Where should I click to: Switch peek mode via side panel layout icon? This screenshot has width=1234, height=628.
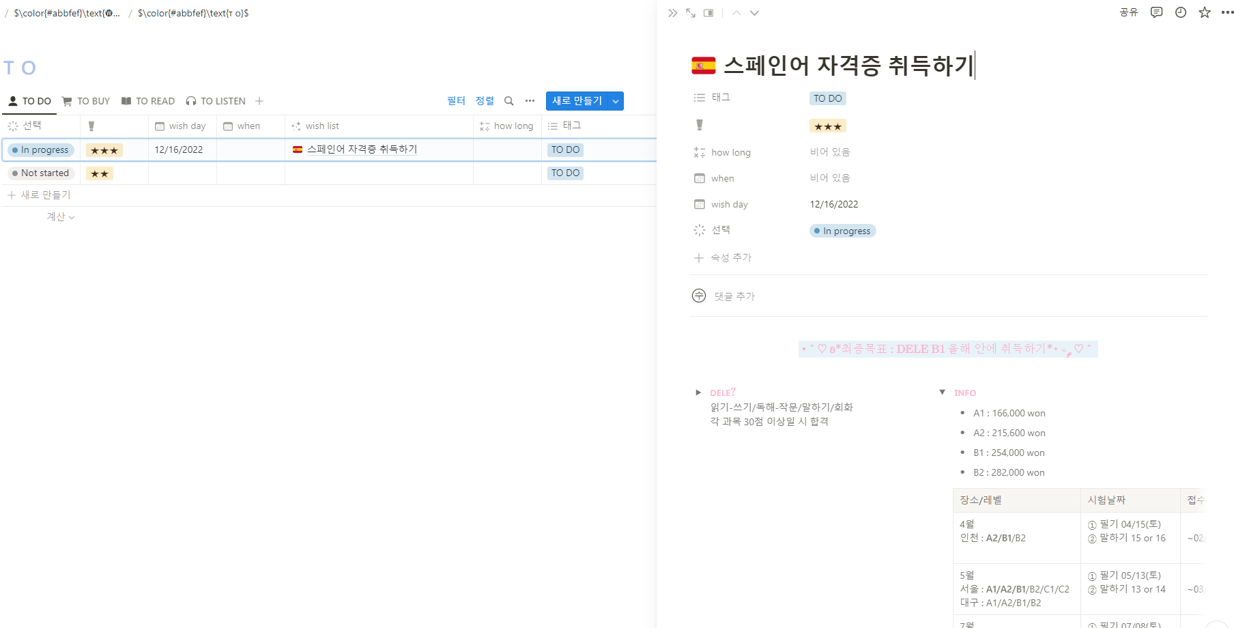click(708, 13)
